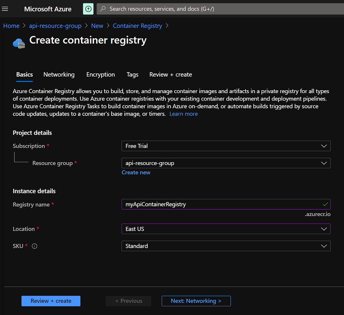The image size is (344, 315).
Task: Click the search magnifier icon
Action: point(103,9)
